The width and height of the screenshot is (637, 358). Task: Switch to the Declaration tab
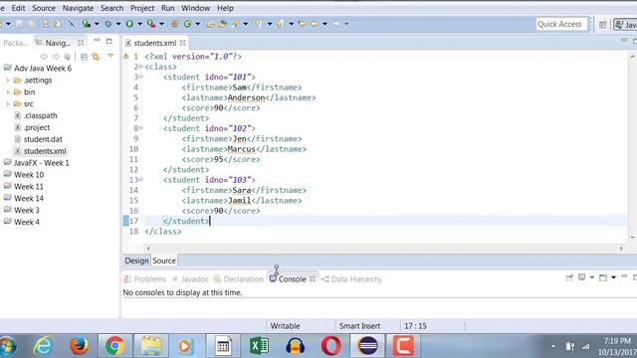tap(239, 279)
